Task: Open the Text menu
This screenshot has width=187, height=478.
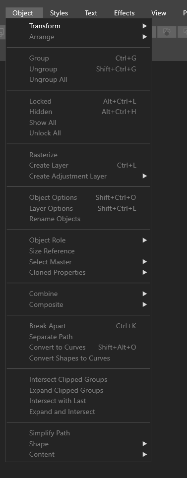Action: 91,13
